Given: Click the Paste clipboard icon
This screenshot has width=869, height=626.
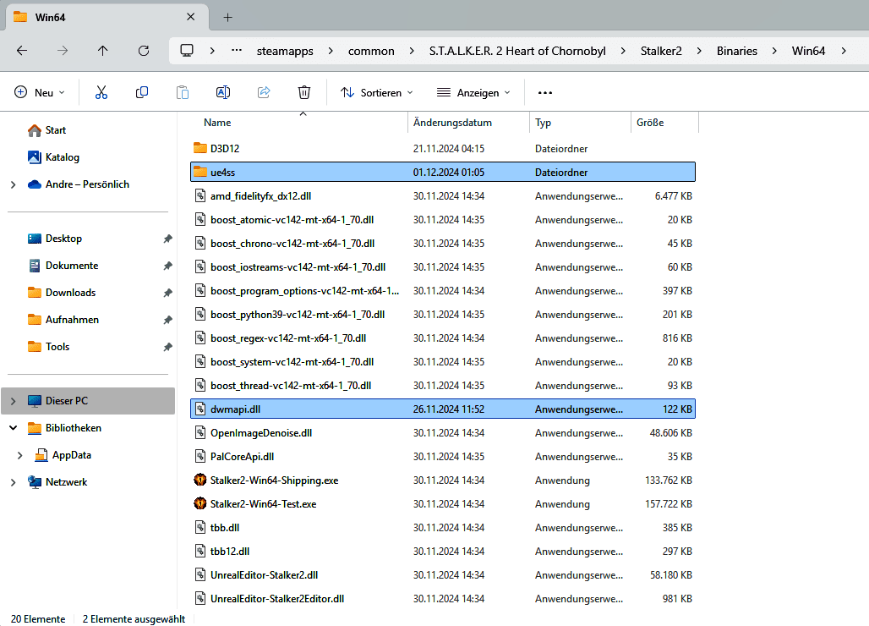Looking at the screenshot, I should (183, 92).
